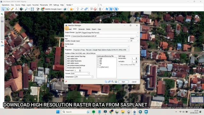Open the globe cache source tool

(21, 9)
